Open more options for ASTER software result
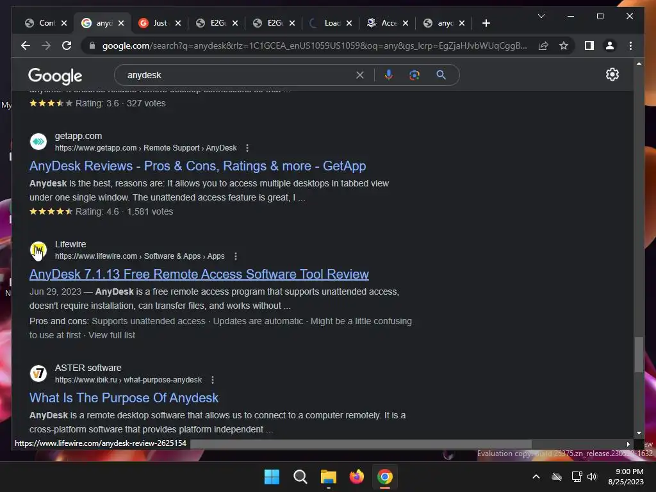656x492 pixels. tap(213, 380)
